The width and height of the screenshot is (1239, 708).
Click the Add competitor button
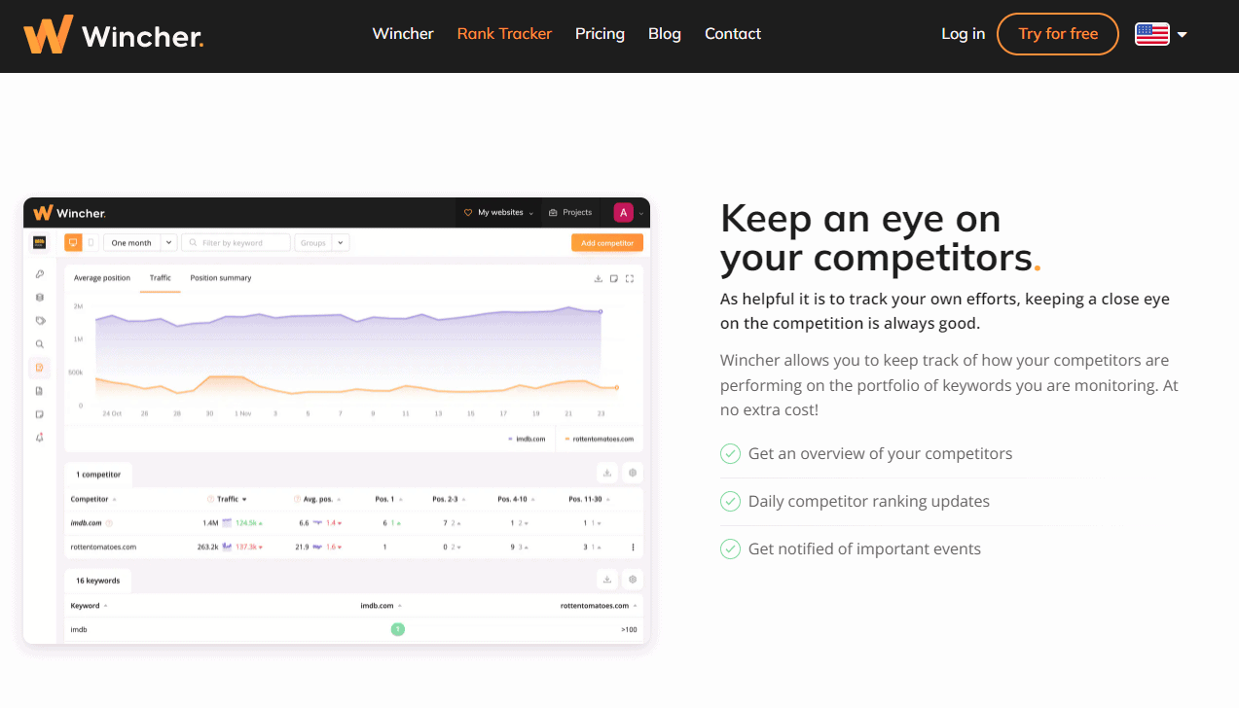(607, 243)
